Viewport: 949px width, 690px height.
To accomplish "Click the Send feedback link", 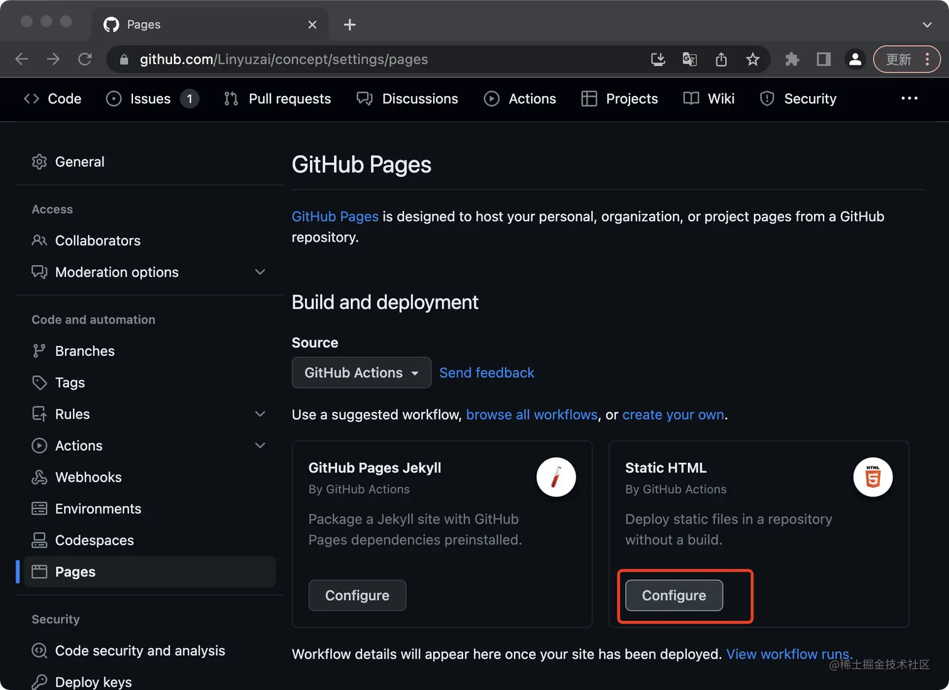I will 486,373.
